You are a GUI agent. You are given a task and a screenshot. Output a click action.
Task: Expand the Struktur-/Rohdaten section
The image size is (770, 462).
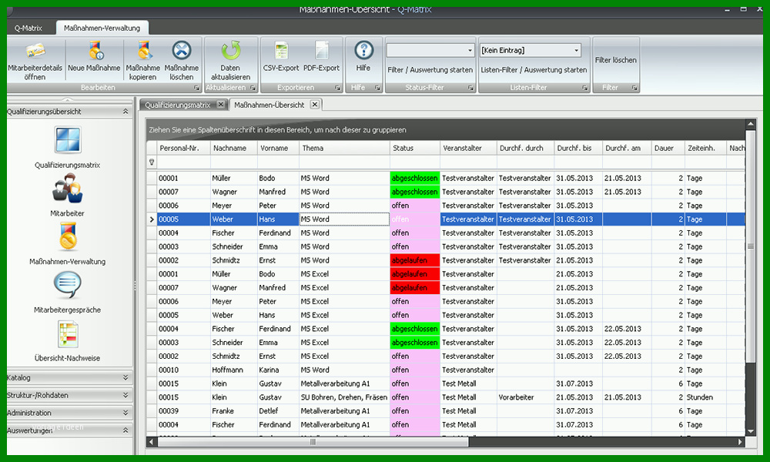coord(126,395)
